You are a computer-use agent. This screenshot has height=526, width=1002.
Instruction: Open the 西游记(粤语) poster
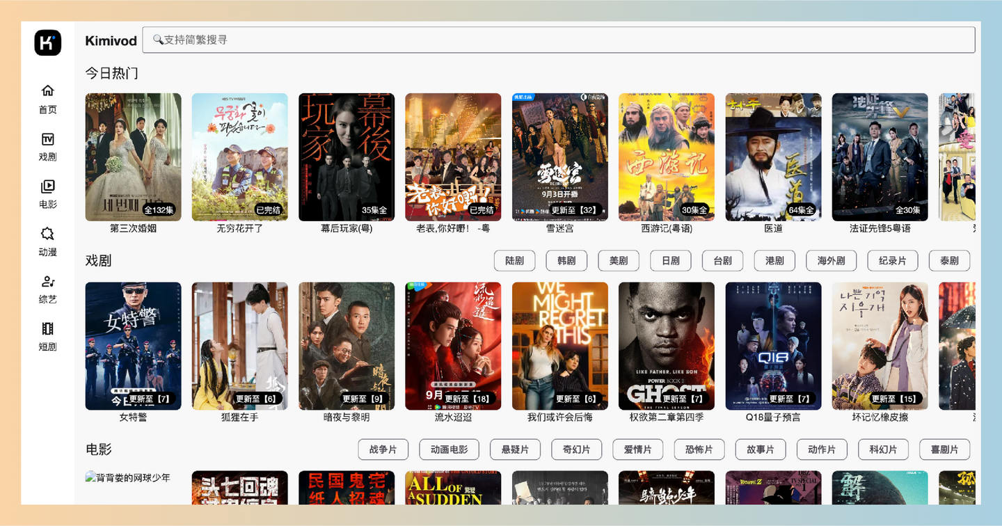coord(667,157)
